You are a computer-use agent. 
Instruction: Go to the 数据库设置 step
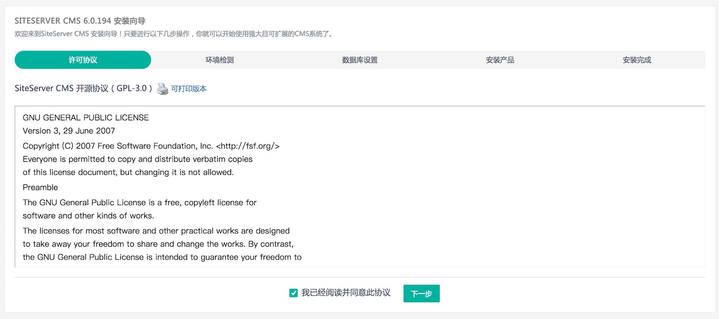(359, 60)
